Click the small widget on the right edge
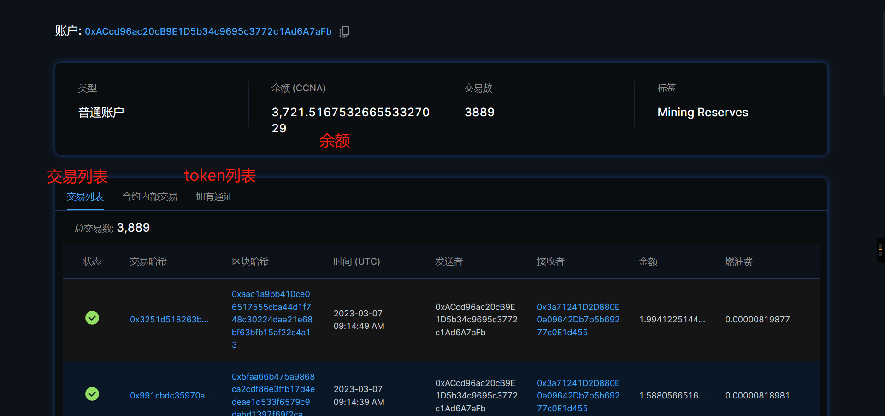The image size is (885, 416). (880, 250)
